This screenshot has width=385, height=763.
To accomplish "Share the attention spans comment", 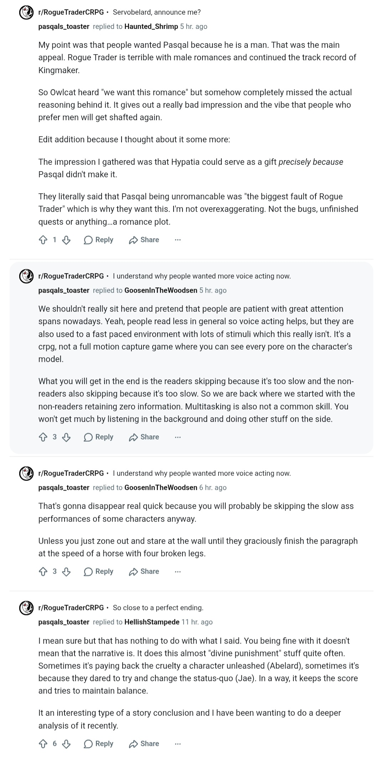I will pyautogui.click(x=144, y=437).
